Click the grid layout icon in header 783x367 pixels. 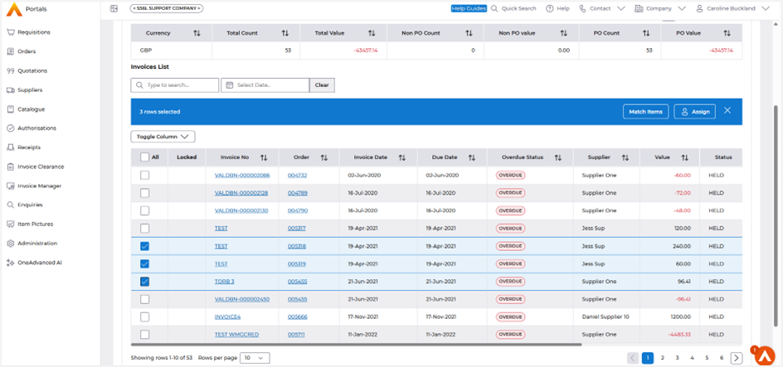coord(114,8)
